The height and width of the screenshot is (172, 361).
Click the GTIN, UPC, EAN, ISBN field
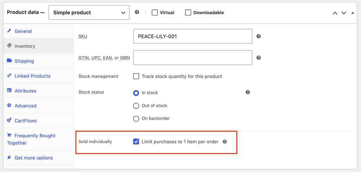coord(193,58)
